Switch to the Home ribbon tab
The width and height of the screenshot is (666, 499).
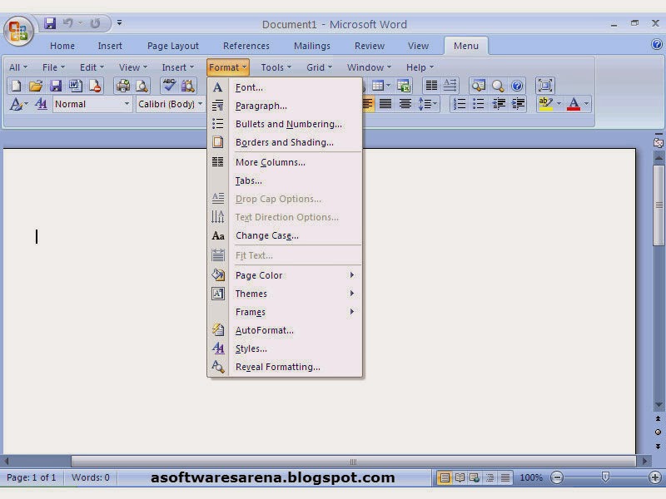pyautogui.click(x=62, y=46)
